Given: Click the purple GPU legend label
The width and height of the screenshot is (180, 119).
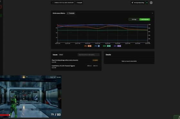Looking at the screenshot, I should (x=115, y=46).
